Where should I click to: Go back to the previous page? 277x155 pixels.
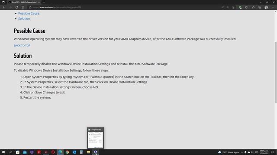[x=4, y=7]
